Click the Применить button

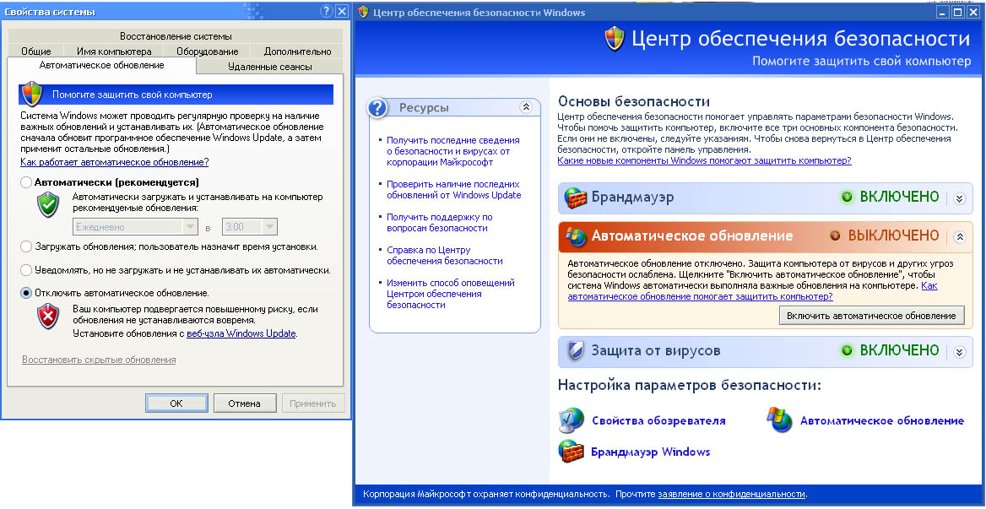pyautogui.click(x=314, y=403)
